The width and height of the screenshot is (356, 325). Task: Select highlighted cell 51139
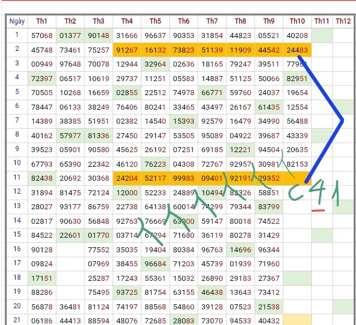[x=212, y=50]
